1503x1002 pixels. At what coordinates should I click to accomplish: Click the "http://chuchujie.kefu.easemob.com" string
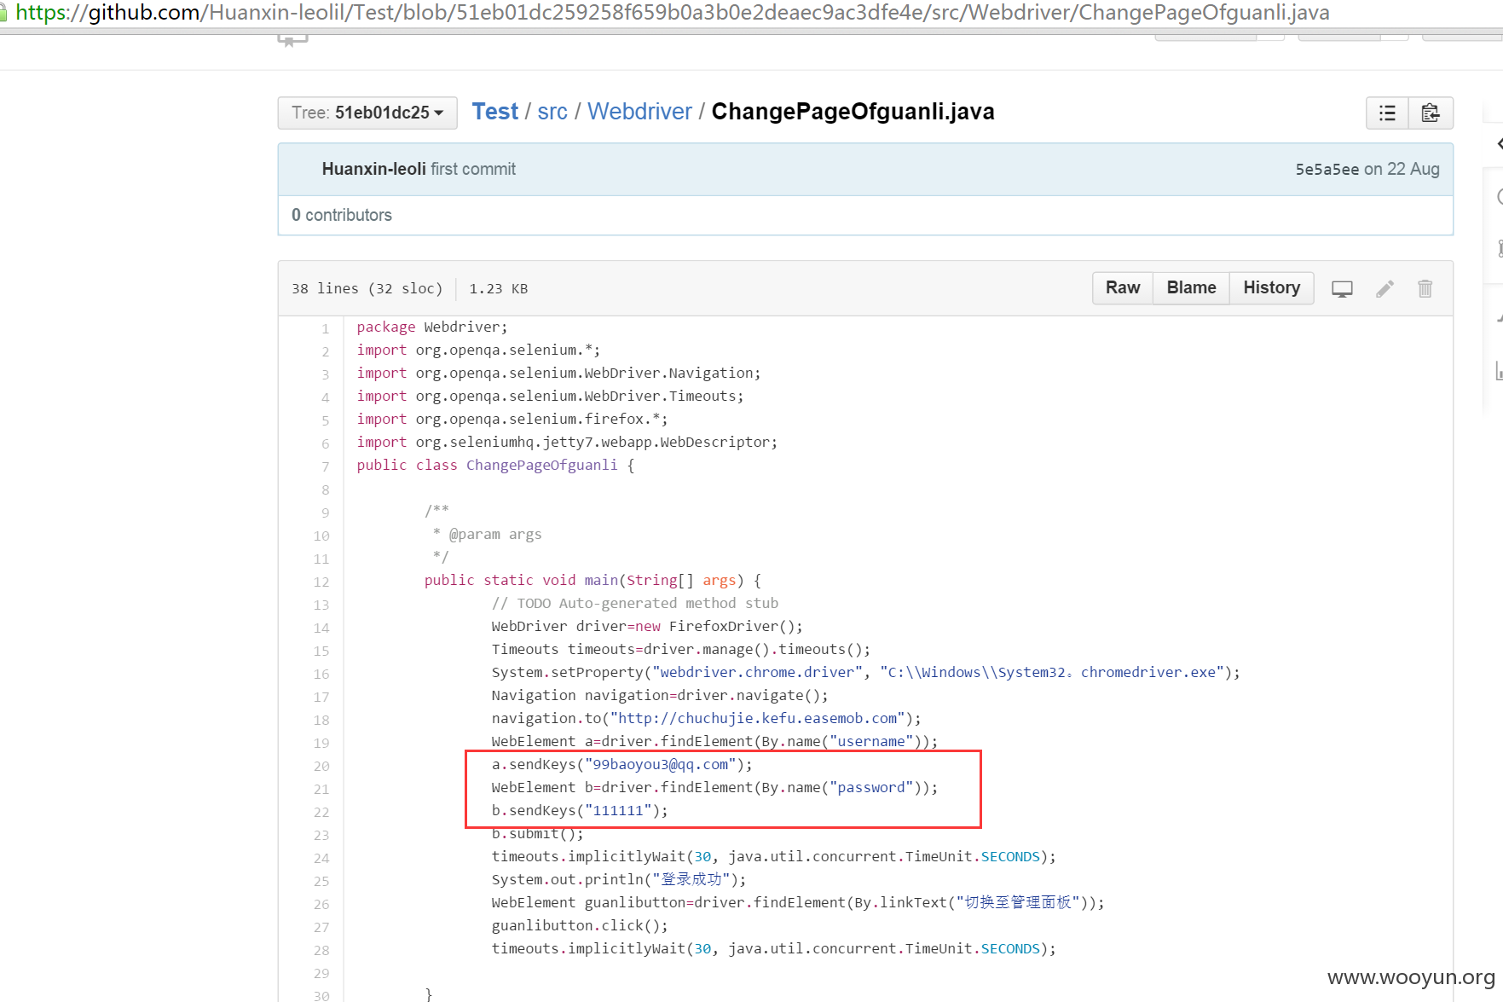758,718
